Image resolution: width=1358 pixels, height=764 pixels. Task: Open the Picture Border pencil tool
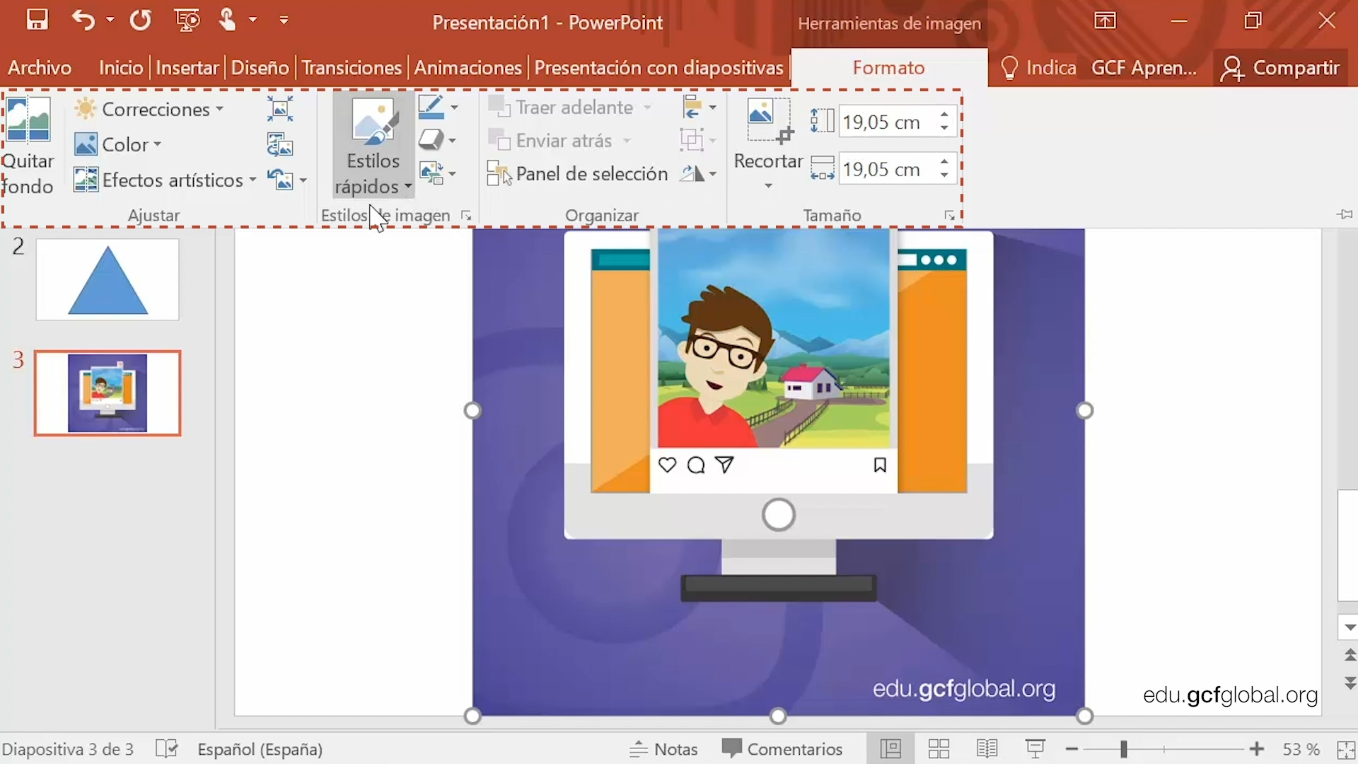point(431,107)
